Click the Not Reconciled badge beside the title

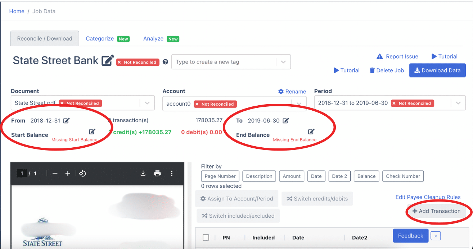tap(138, 62)
